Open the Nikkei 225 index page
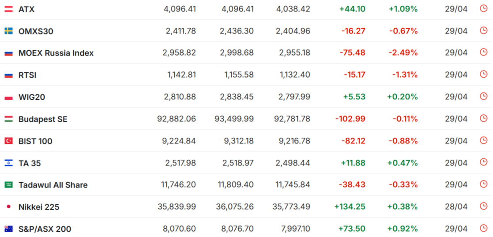 [x=39, y=207]
